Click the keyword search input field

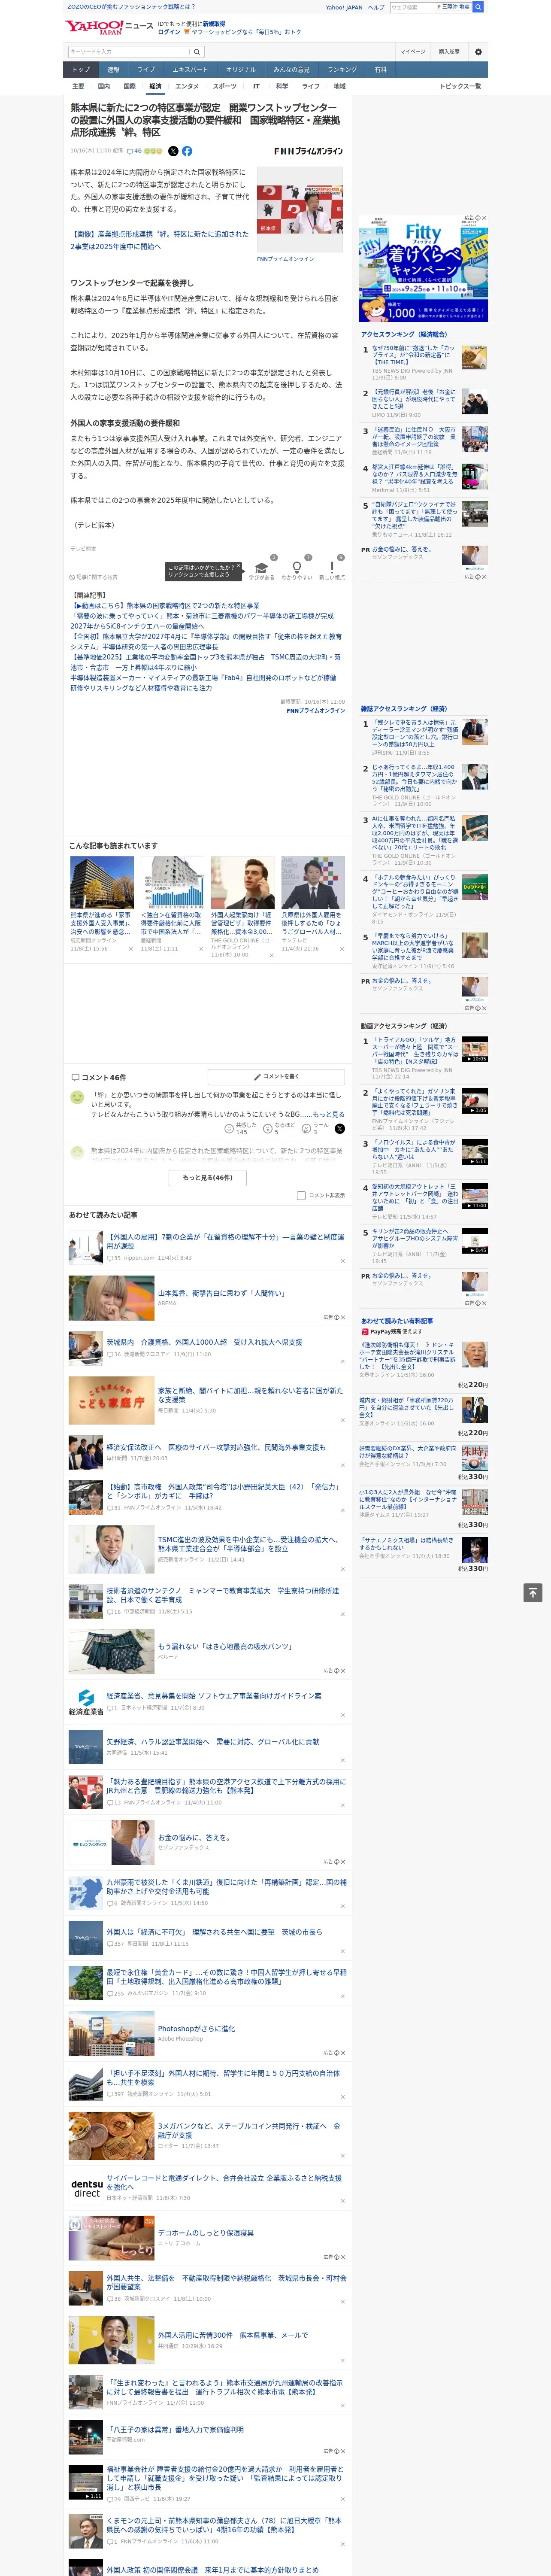pos(129,52)
